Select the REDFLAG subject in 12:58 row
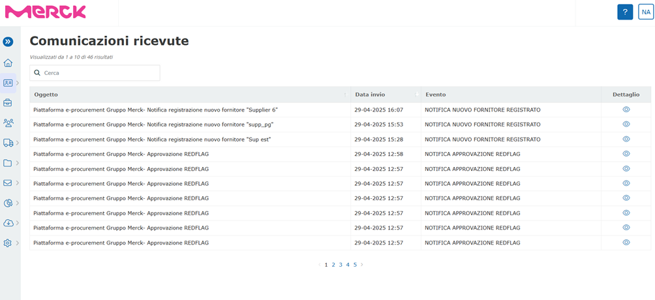 pos(121,153)
